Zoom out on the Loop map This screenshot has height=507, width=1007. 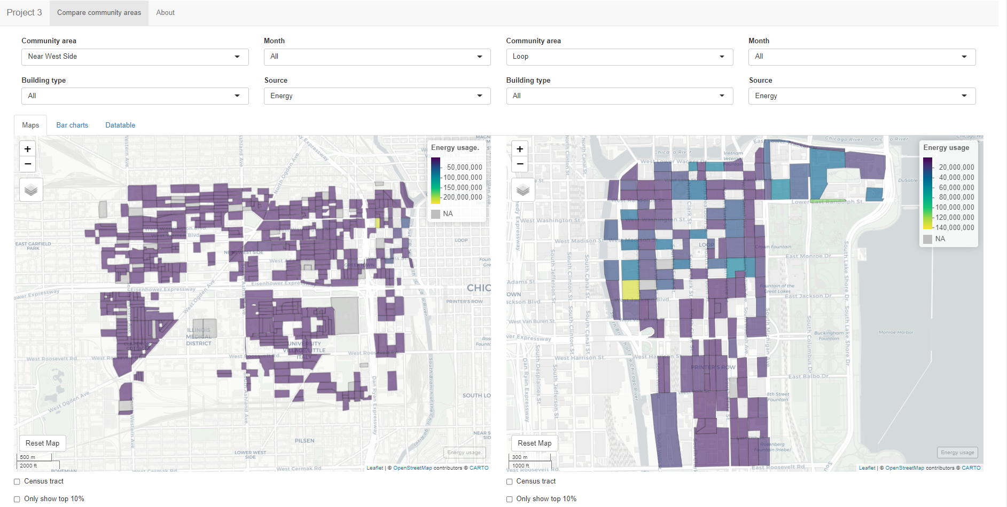point(520,164)
